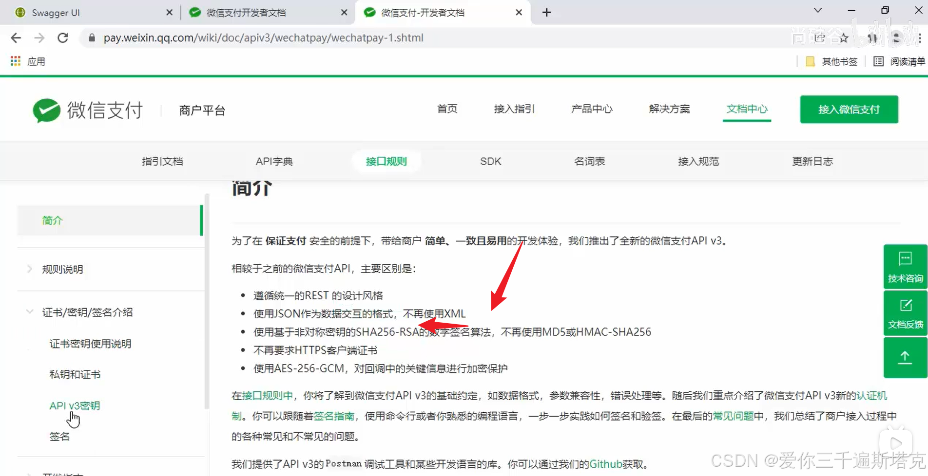928x476 pixels.
Task: Click the browser profile avatar icon
Action: coord(896,37)
